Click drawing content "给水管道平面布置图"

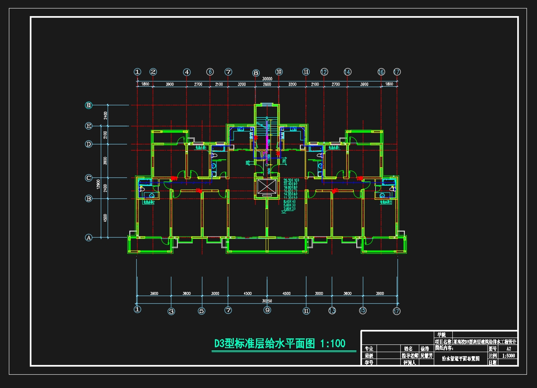[x=461, y=358]
